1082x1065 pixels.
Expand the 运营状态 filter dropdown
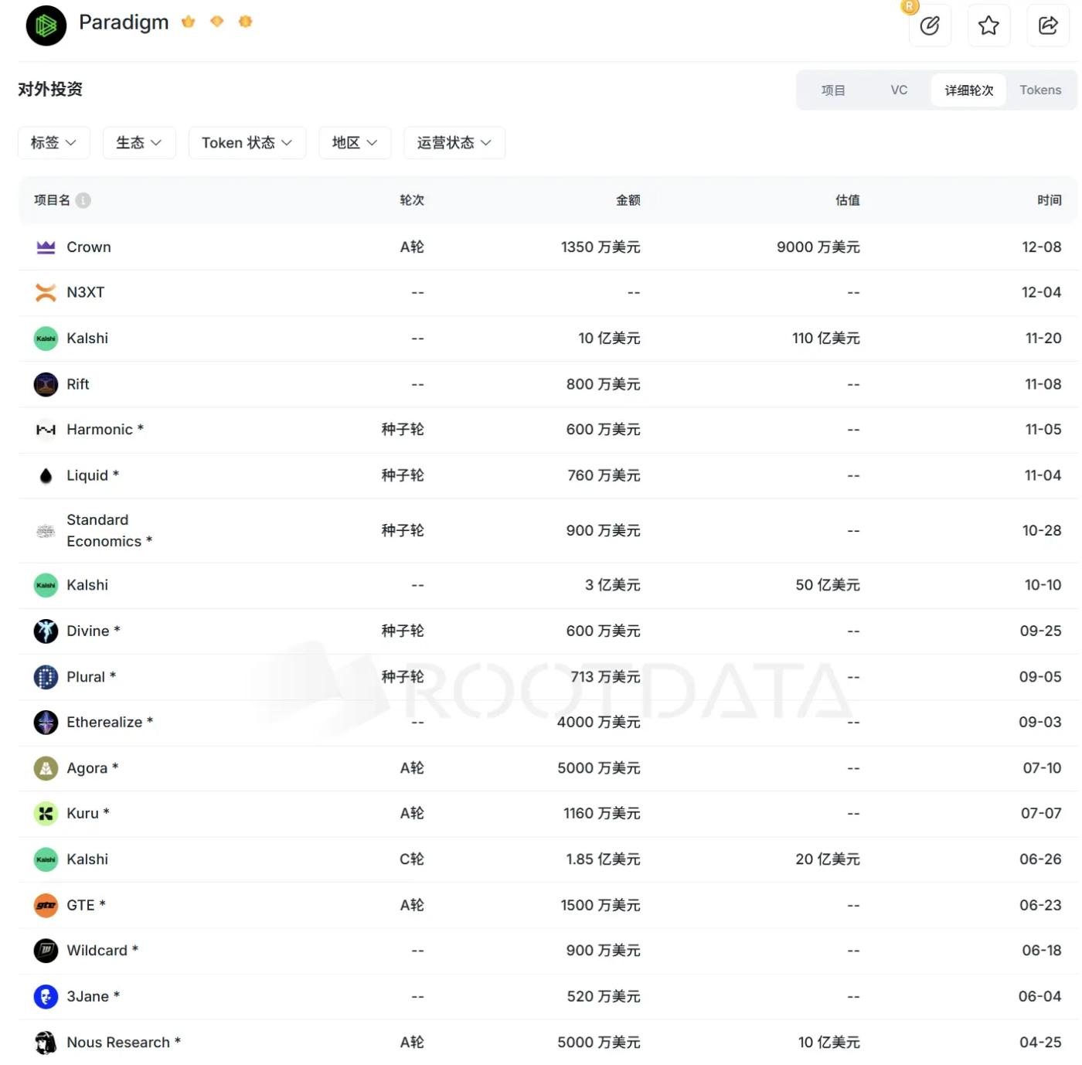click(x=454, y=143)
